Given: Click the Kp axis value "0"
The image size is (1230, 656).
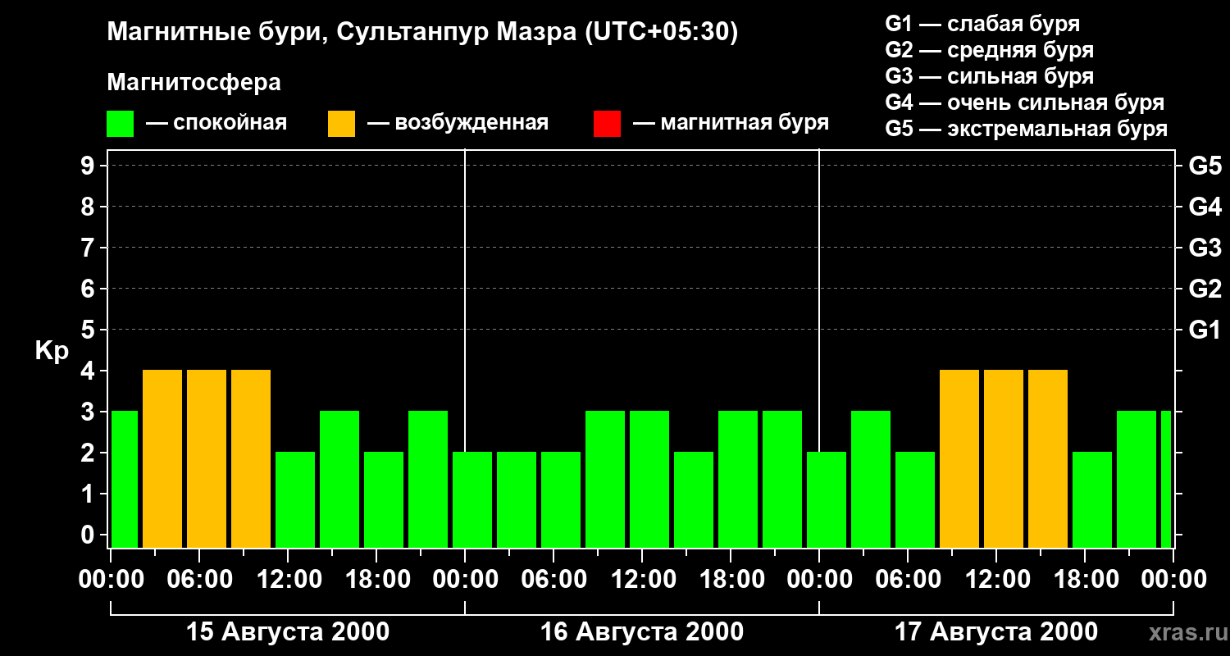Looking at the screenshot, I should coord(89,535).
